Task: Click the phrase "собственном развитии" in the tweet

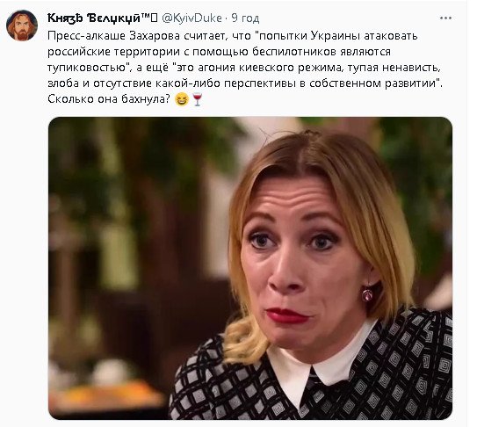Action: coord(373,83)
